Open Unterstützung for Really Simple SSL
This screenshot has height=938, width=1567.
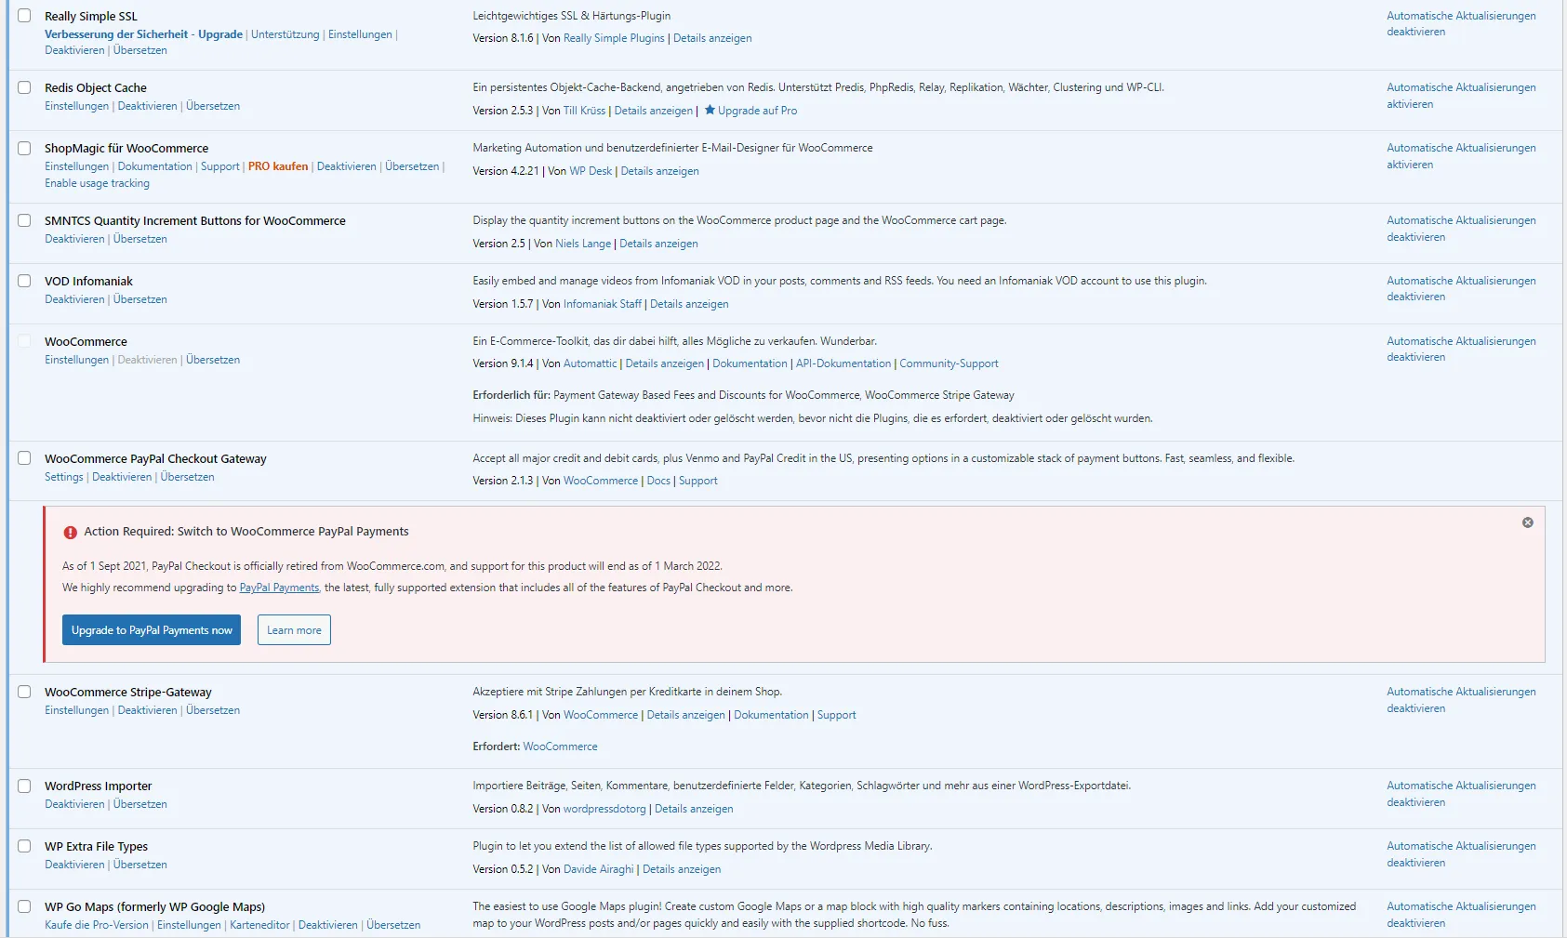(285, 34)
